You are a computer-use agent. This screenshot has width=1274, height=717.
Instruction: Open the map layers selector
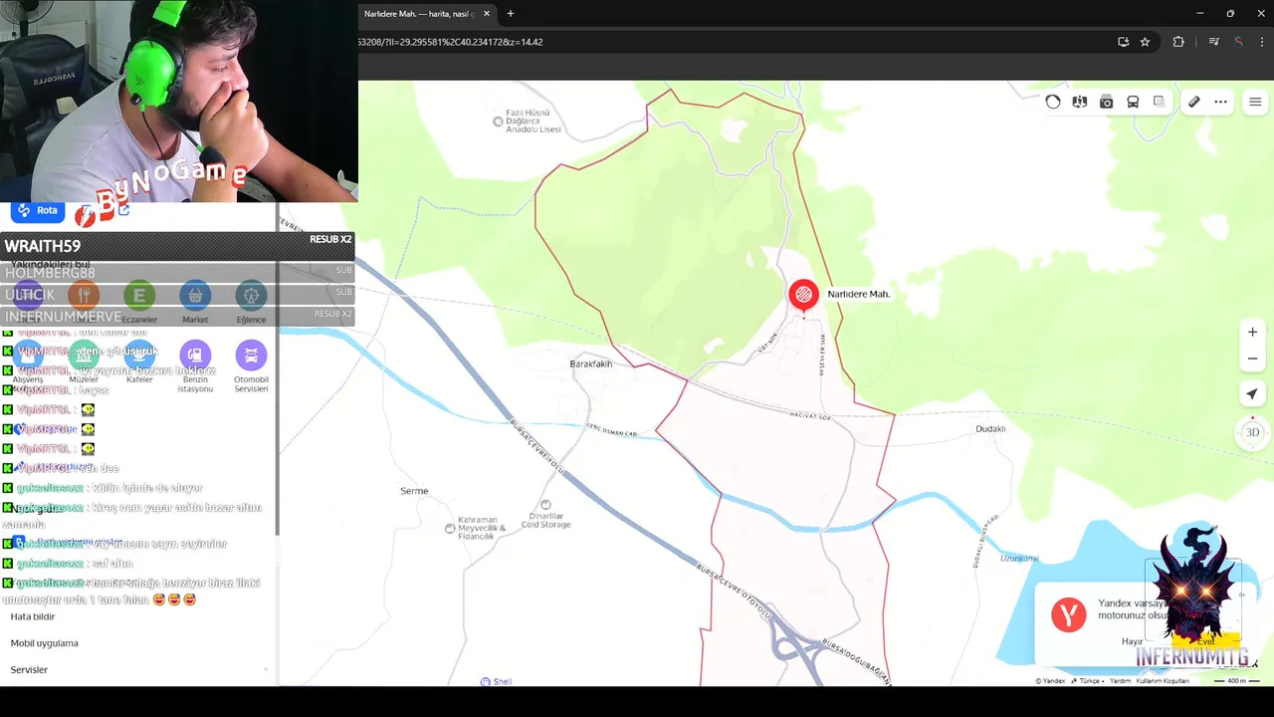(1159, 102)
